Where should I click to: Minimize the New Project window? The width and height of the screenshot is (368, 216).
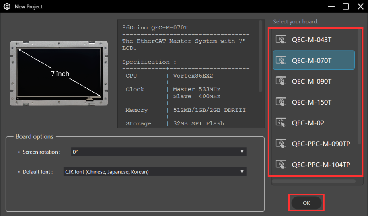(331, 6)
